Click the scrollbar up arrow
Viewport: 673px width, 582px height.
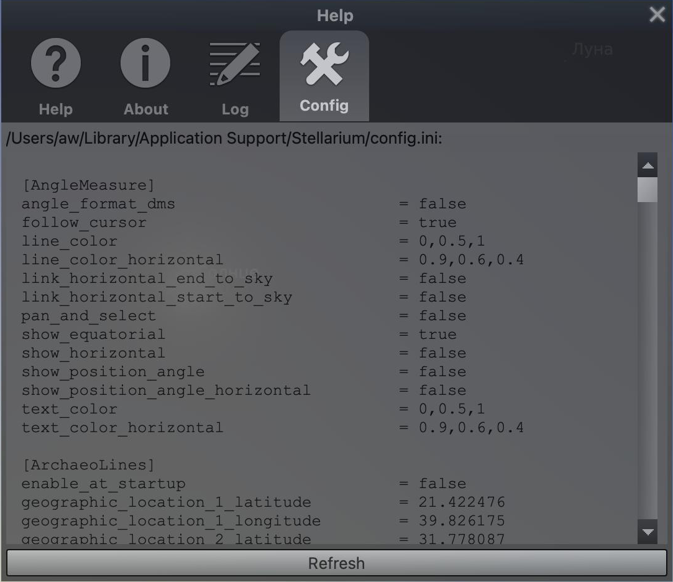(x=648, y=165)
